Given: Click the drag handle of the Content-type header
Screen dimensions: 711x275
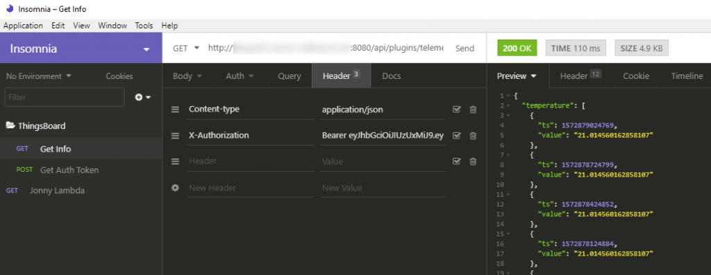Looking at the screenshot, I should tap(175, 109).
